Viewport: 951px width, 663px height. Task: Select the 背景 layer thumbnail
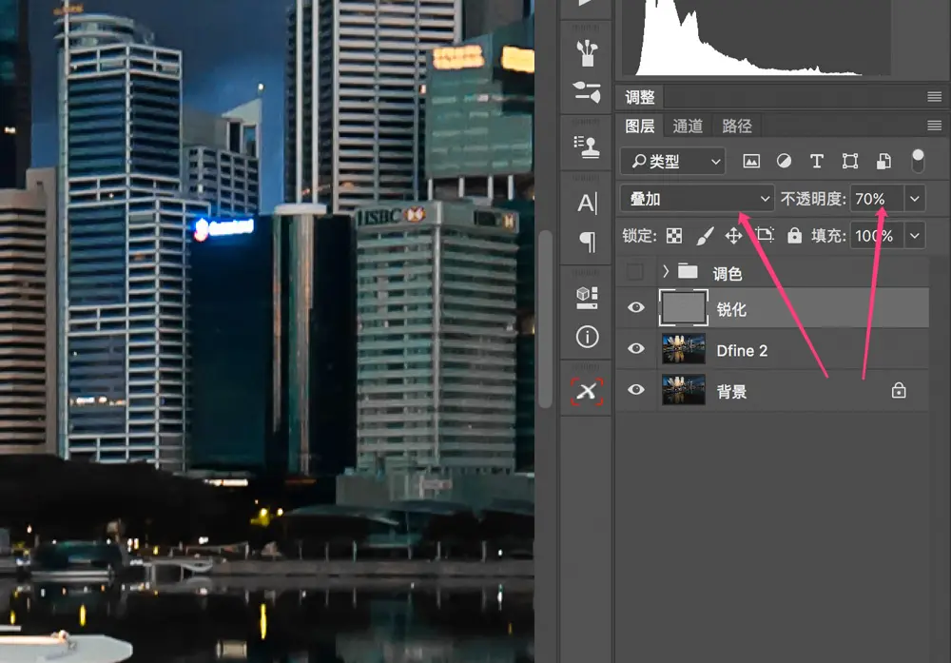[683, 389]
